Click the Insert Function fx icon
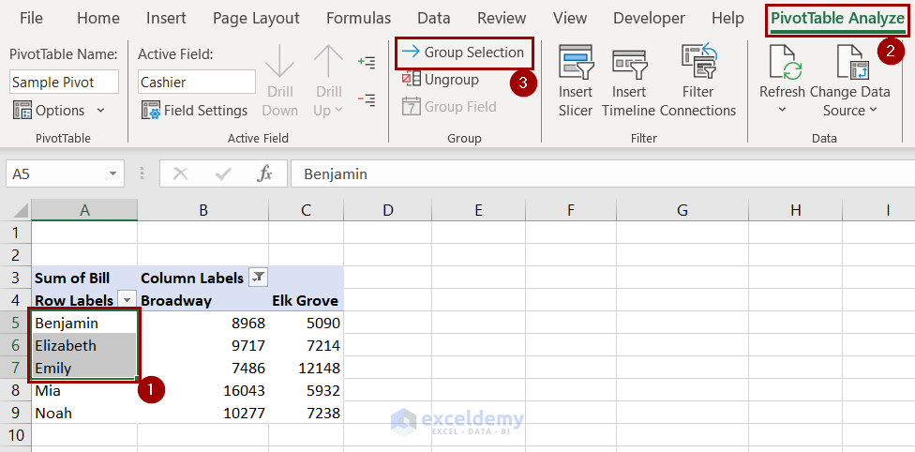915x452 pixels. click(x=265, y=173)
